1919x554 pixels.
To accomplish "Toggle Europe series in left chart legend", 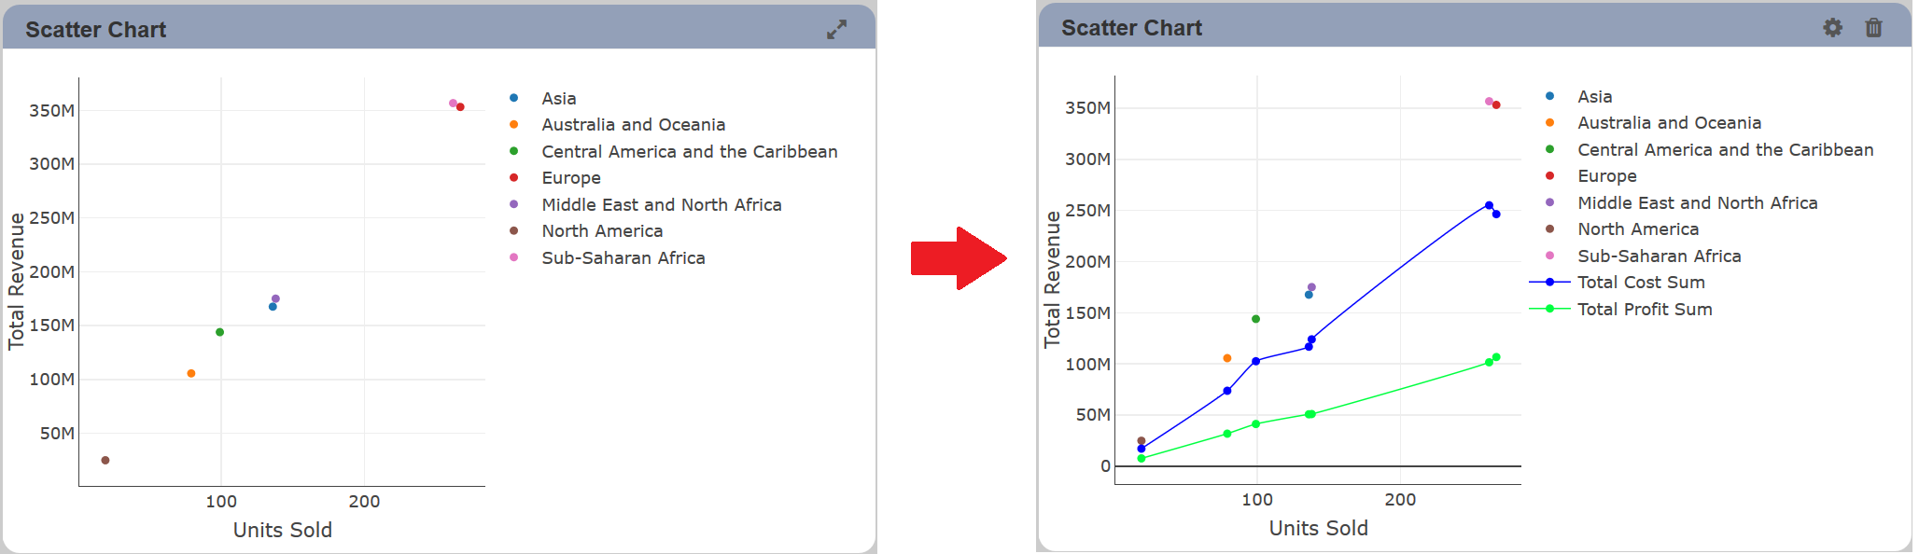I will (x=571, y=177).
